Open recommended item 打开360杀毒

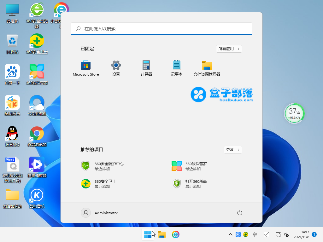(x=189, y=184)
